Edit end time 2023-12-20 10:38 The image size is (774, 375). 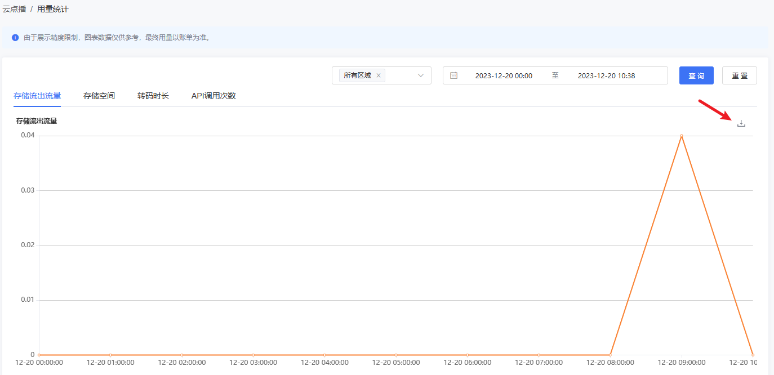click(x=607, y=75)
